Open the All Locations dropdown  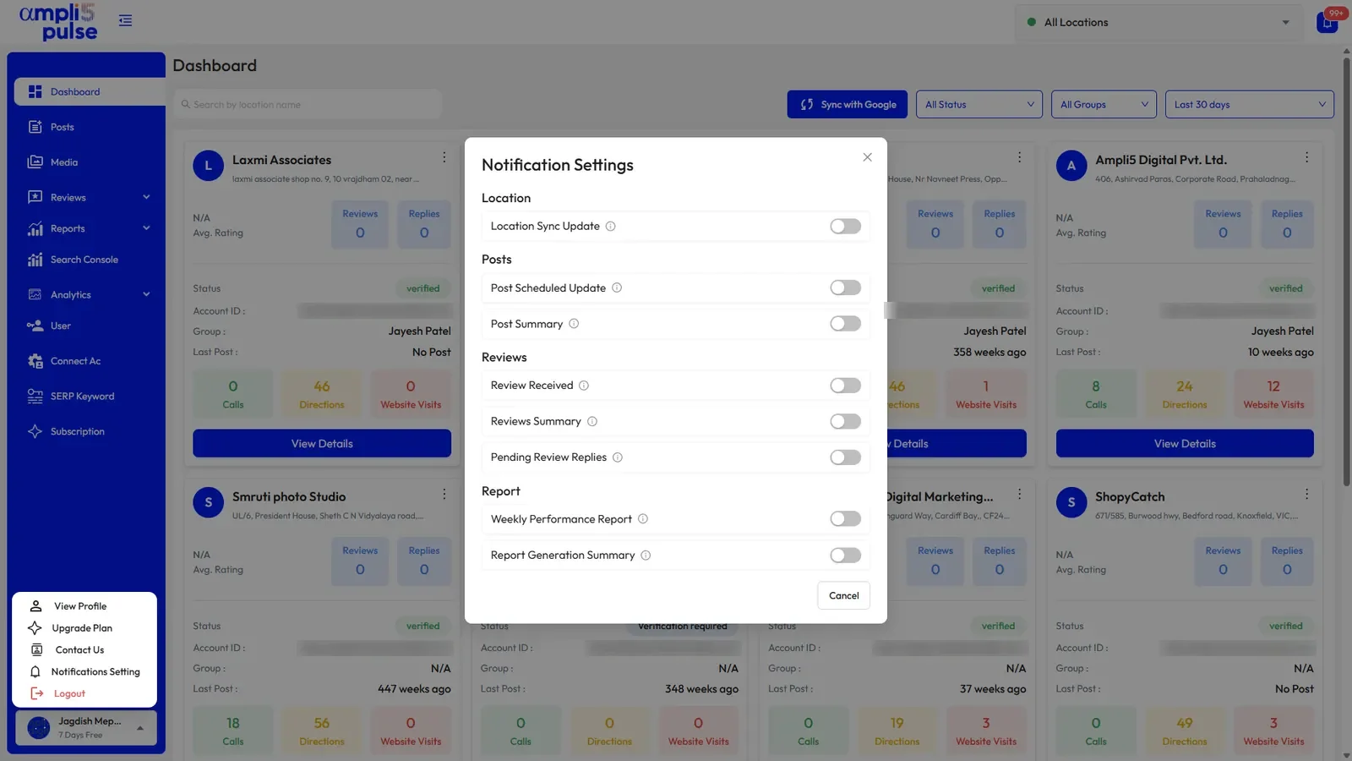[x=1159, y=23]
